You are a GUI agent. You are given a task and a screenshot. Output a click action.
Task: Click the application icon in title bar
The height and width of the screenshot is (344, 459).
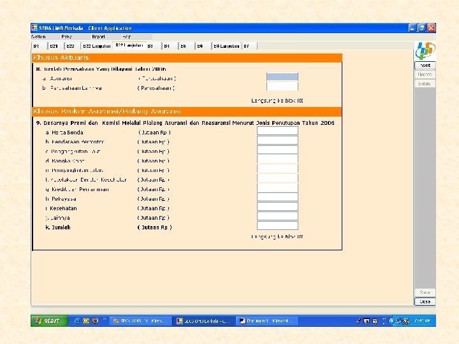tap(34, 28)
